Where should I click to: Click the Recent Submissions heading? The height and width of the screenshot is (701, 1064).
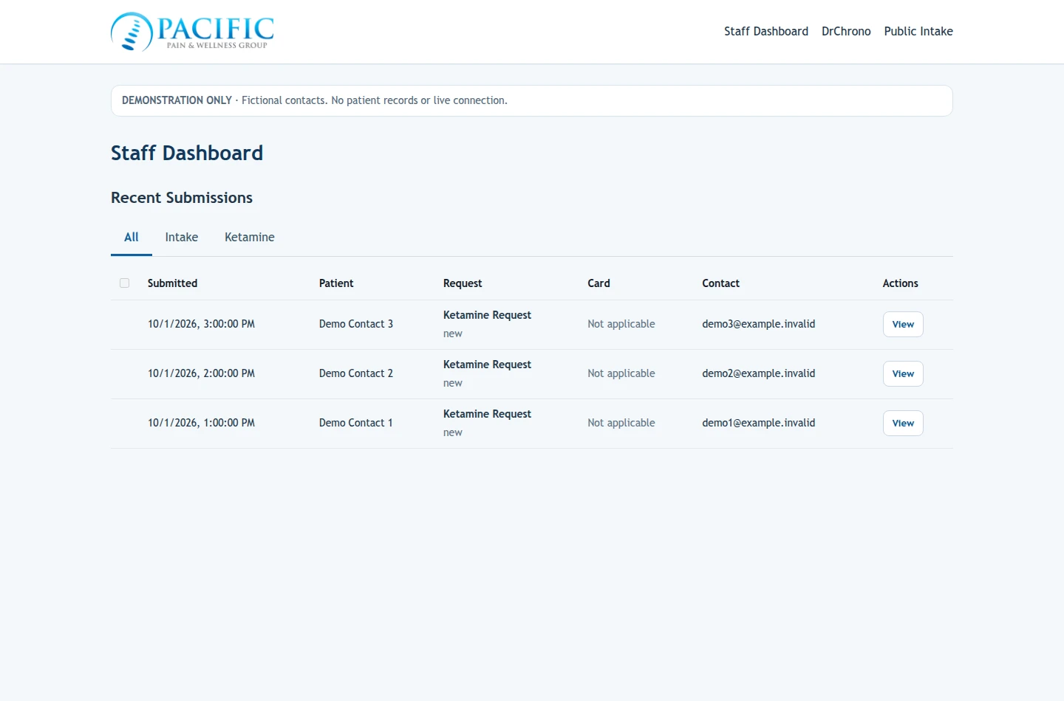(x=182, y=198)
